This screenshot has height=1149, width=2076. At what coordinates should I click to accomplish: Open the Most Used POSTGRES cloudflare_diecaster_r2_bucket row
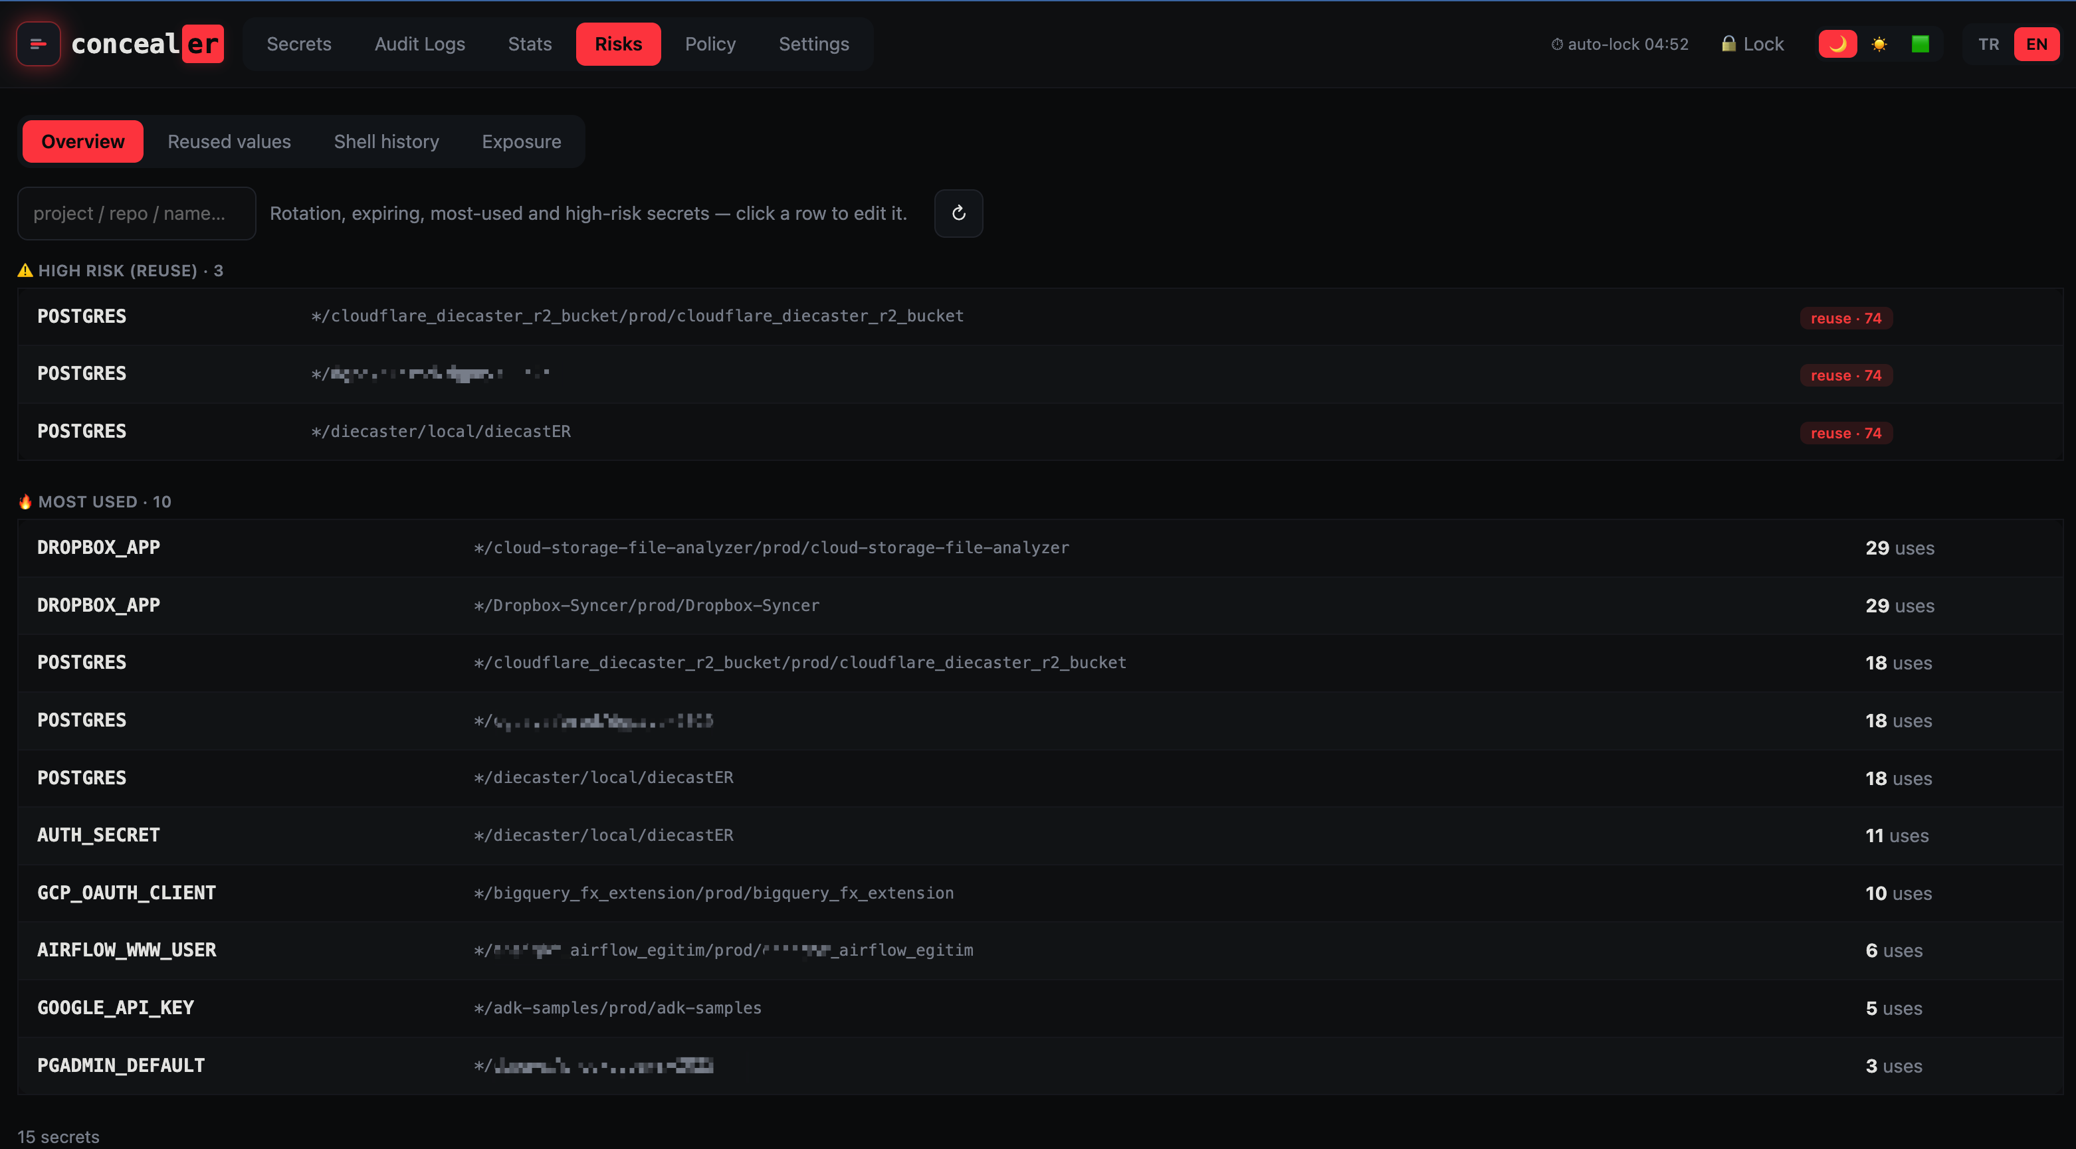click(1039, 663)
